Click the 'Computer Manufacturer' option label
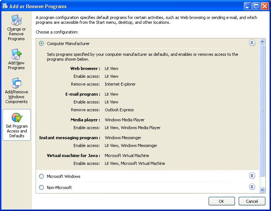Viewport: 271px width, 211px height. (68, 44)
